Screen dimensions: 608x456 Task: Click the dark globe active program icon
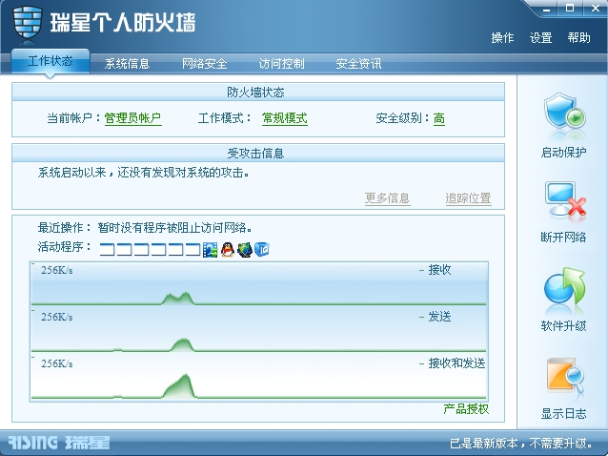[245, 250]
